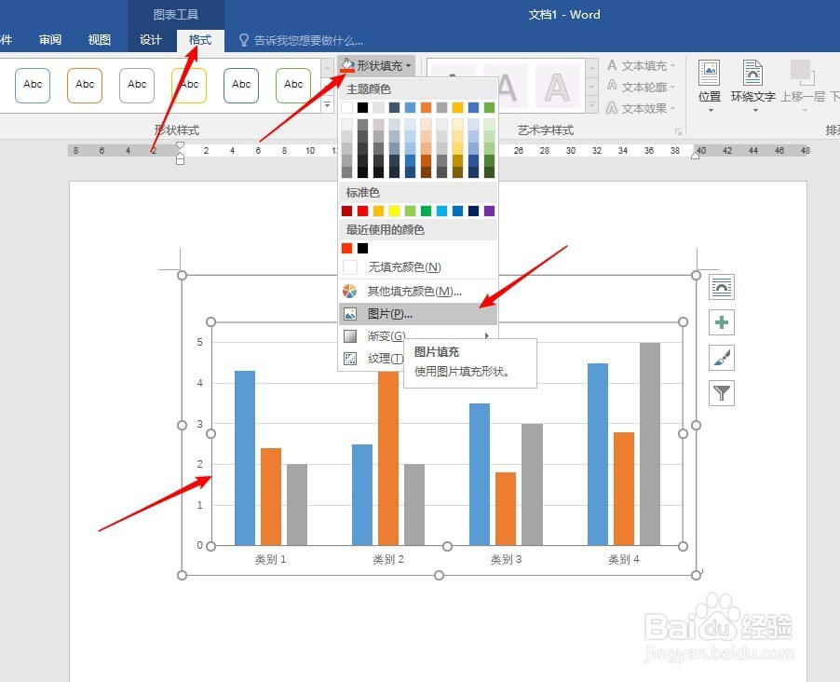
Task: Choose Texture (纹理) menu item
Action: pos(372,358)
